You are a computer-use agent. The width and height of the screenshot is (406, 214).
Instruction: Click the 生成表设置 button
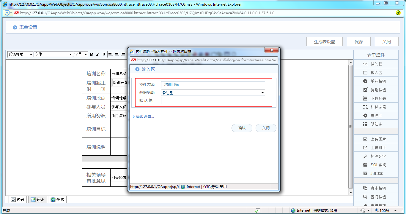324,41
